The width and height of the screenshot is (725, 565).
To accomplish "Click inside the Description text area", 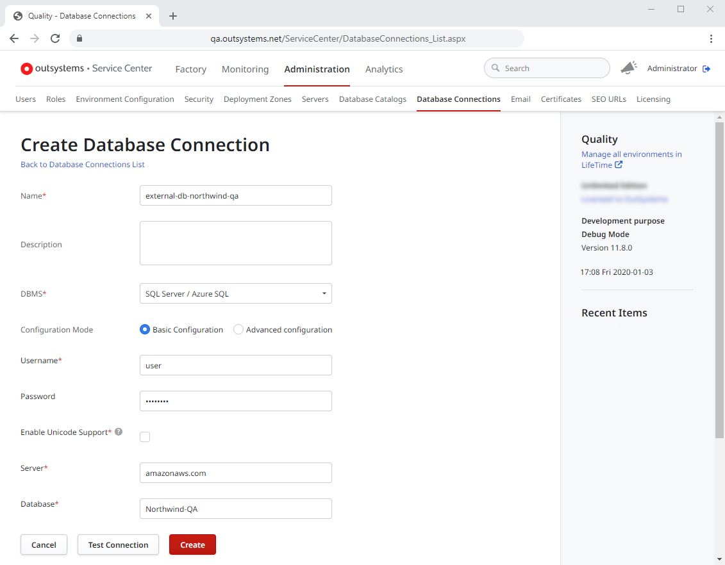I will point(235,243).
